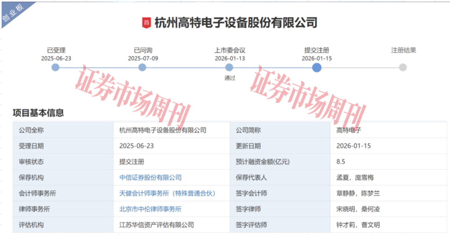The height and width of the screenshot is (235, 450).
Task: Click the 签字评估师 label cell
Action: (x=280, y=225)
